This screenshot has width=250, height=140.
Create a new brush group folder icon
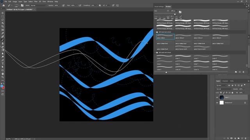tap(236, 72)
